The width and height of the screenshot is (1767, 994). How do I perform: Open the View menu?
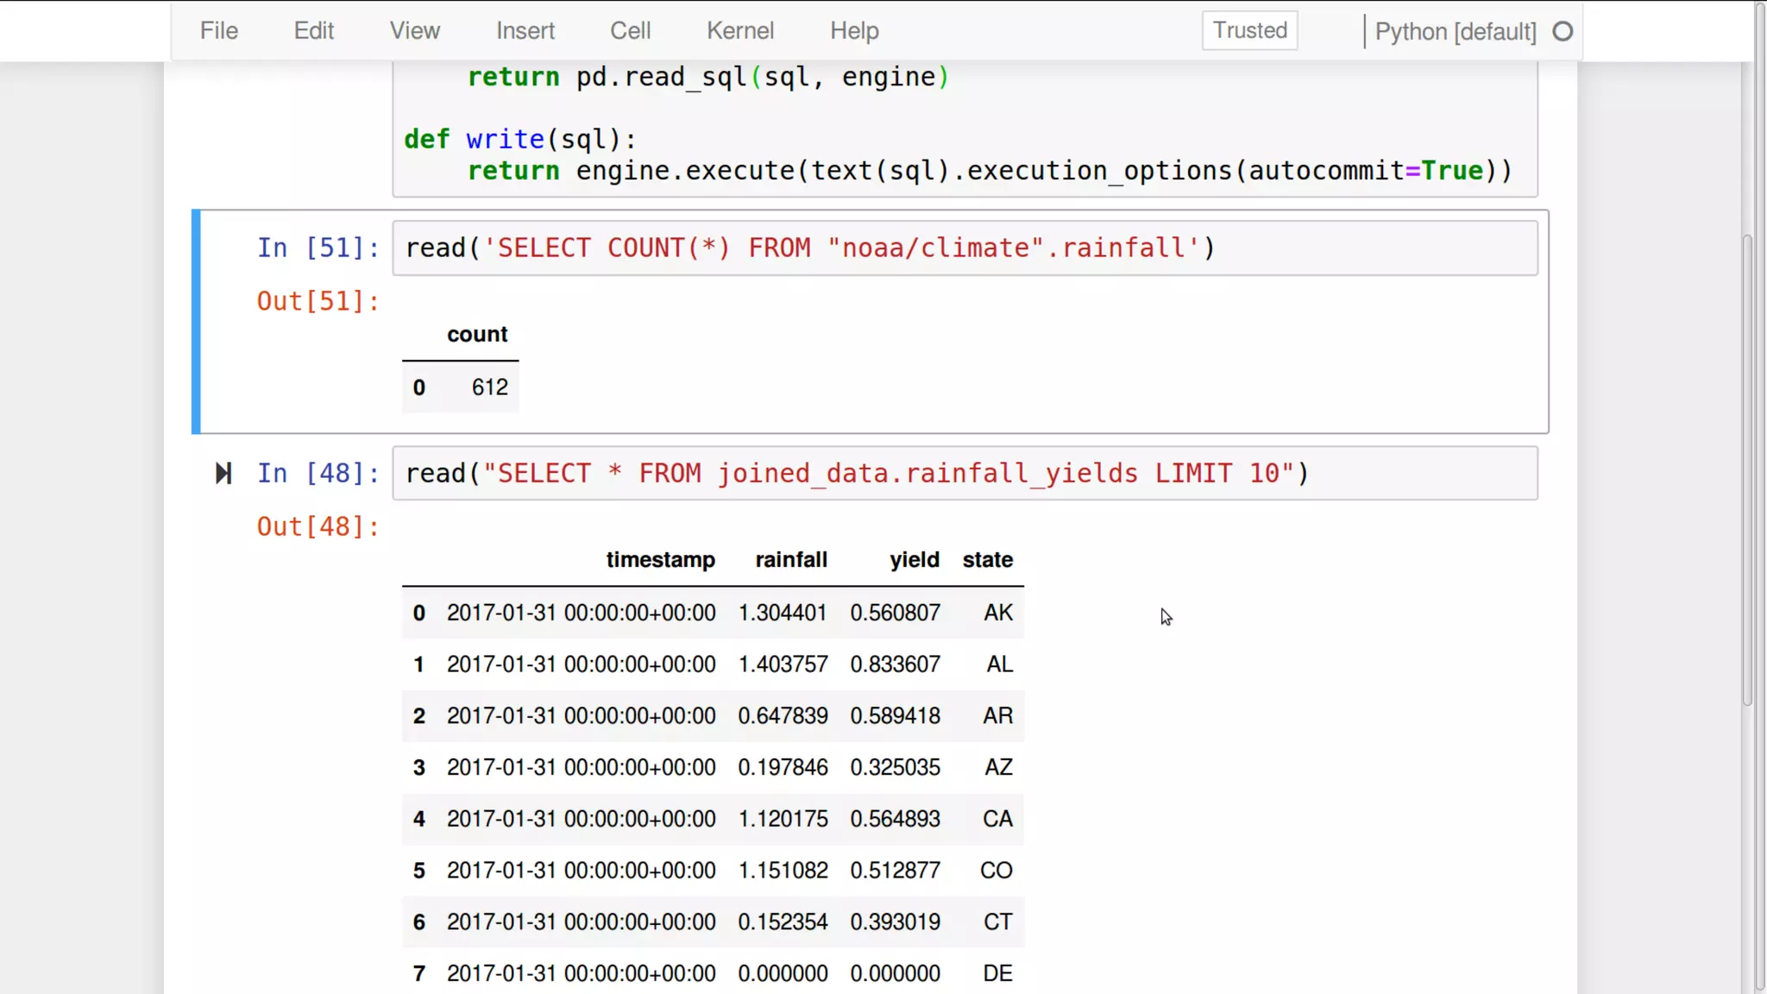(x=414, y=31)
